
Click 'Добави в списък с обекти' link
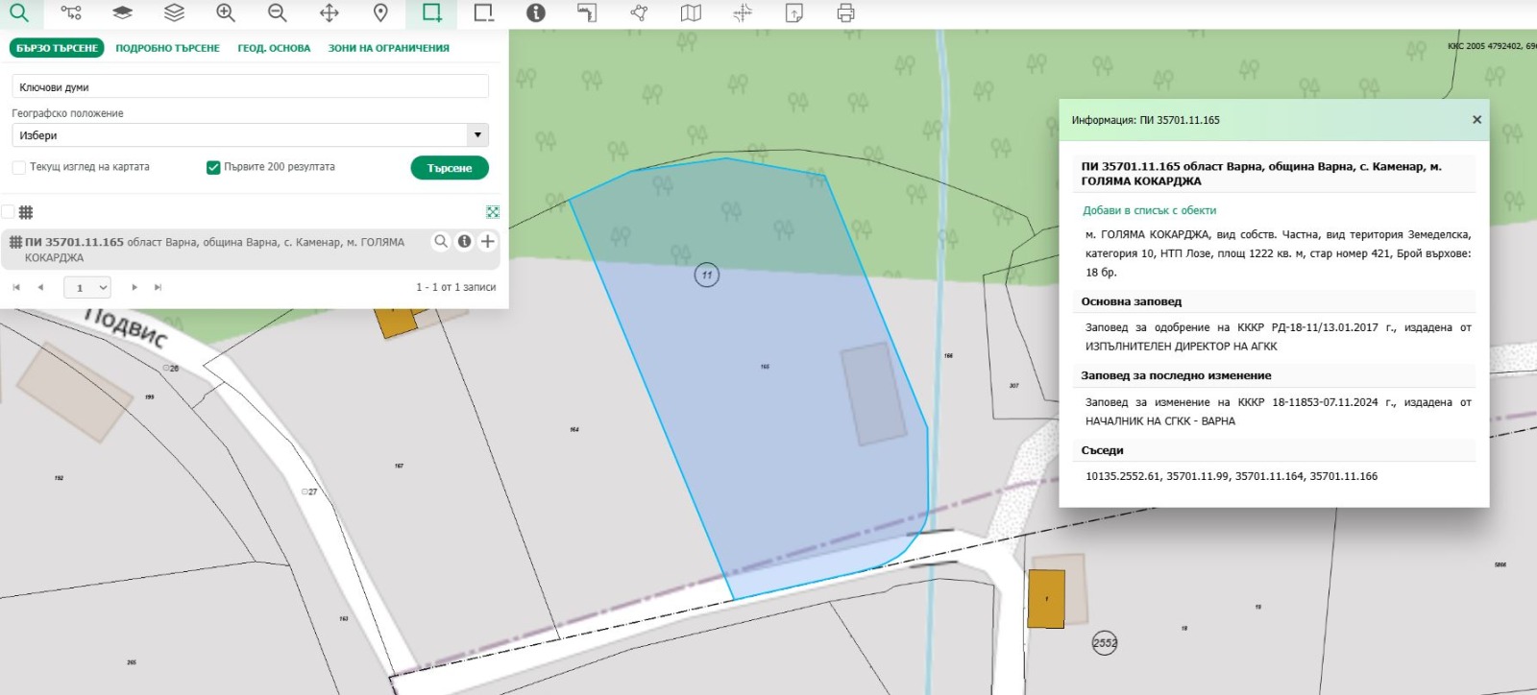pyautogui.click(x=1149, y=210)
